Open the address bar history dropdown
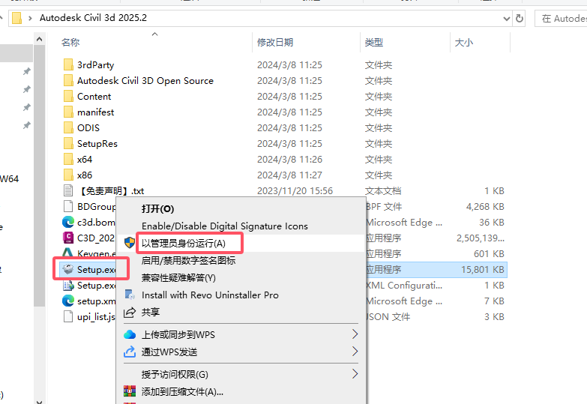This screenshot has width=587, height=404. coord(507,18)
